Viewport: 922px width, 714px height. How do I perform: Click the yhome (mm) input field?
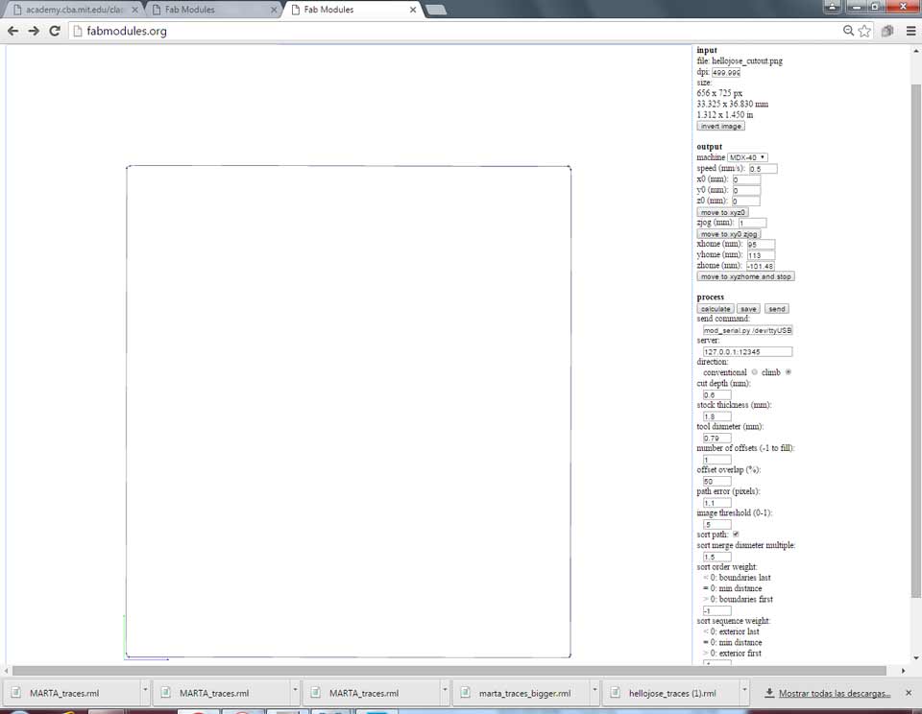pyautogui.click(x=761, y=255)
